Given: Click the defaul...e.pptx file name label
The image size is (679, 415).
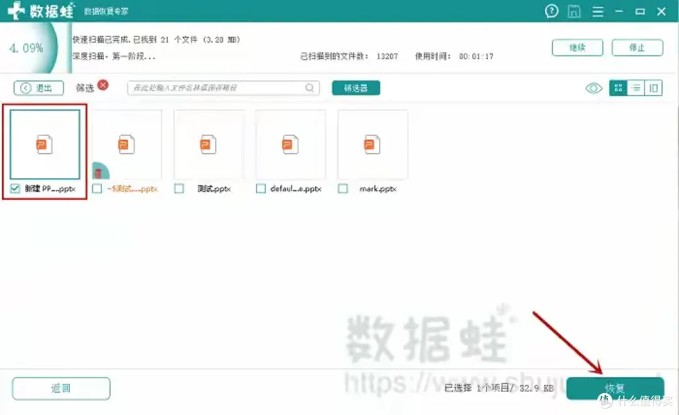Looking at the screenshot, I should pyautogui.click(x=295, y=189).
